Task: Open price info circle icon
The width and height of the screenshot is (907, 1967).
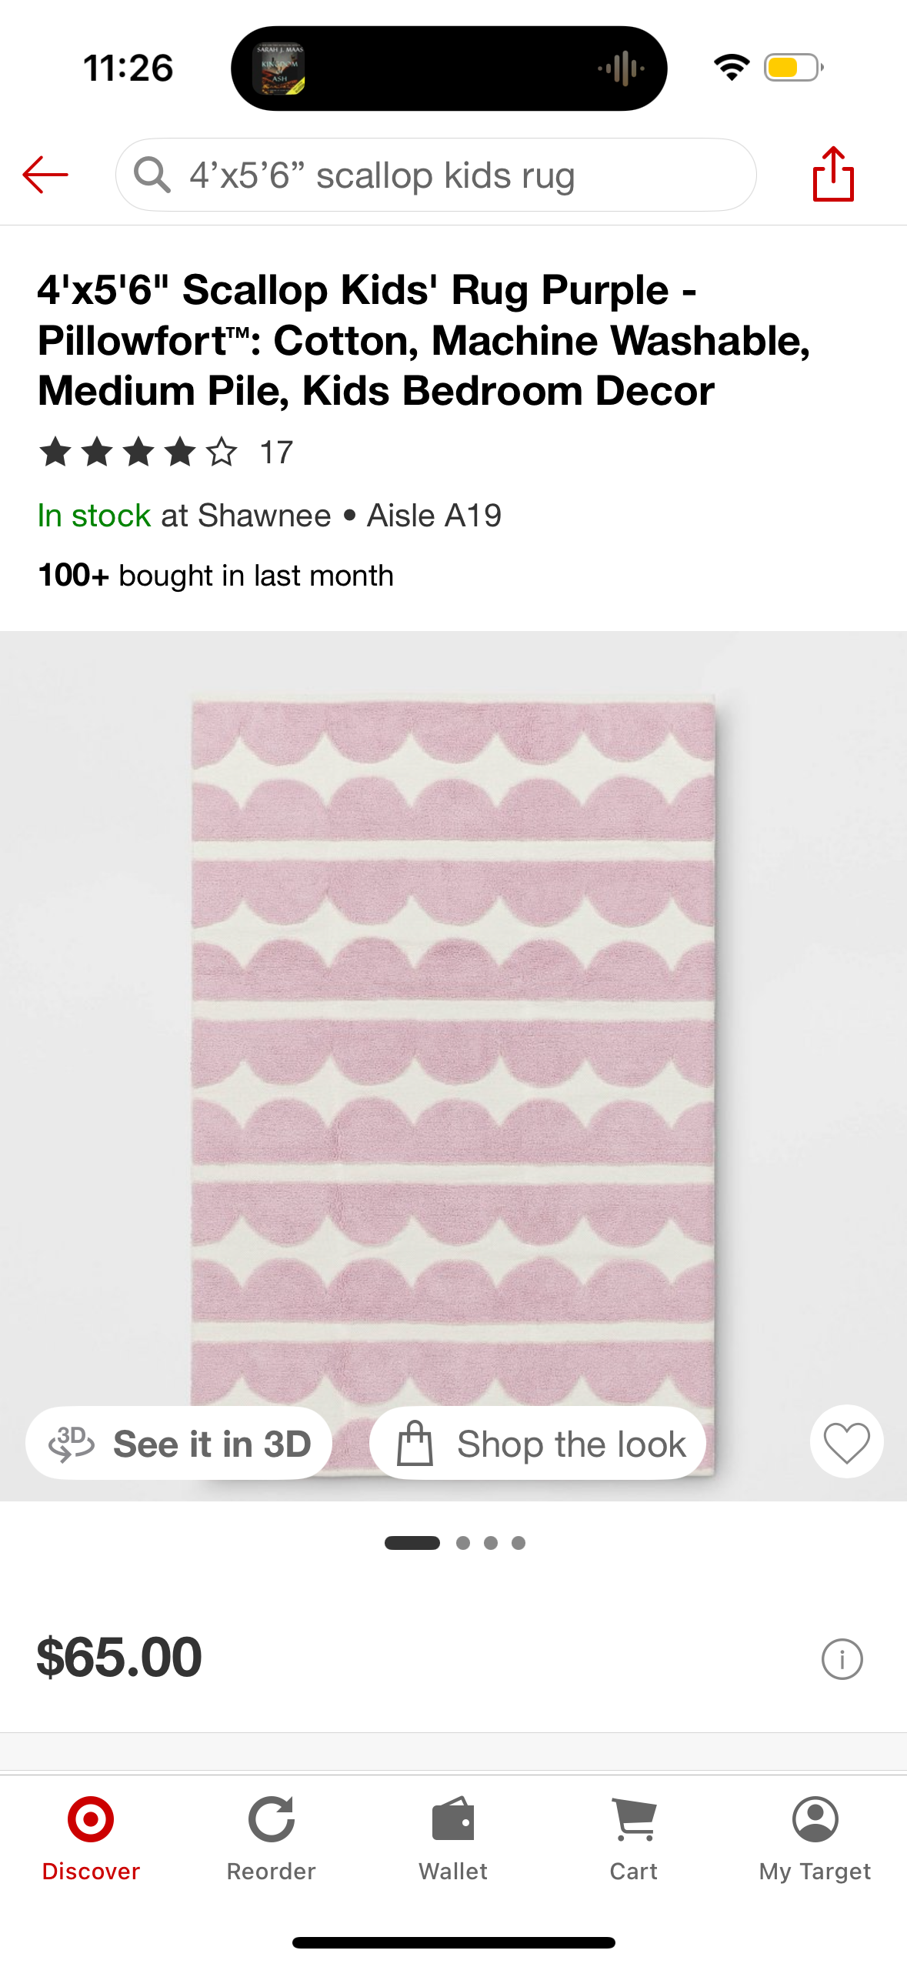Action: click(x=842, y=1659)
